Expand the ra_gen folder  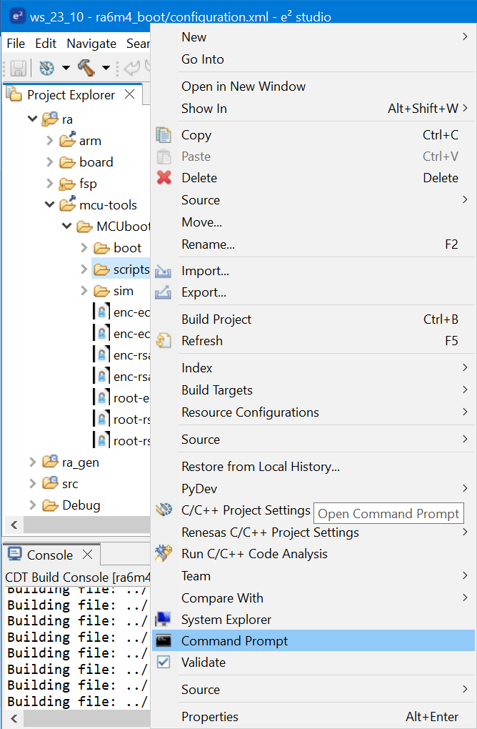(x=33, y=462)
